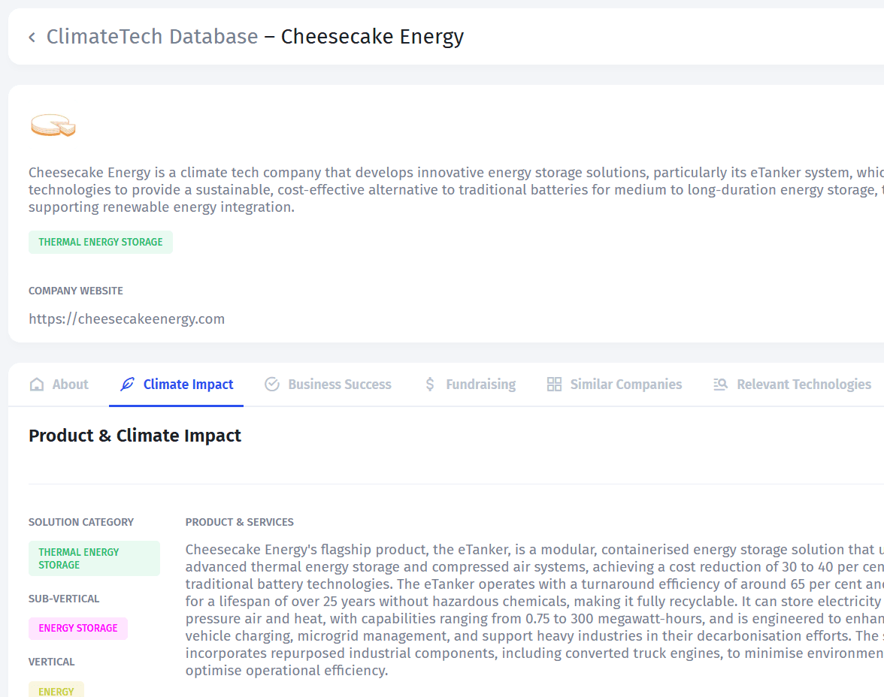Click the Energy Storage sub-vertical tag
This screenshot has width=884, height=697.
(78, 628)
